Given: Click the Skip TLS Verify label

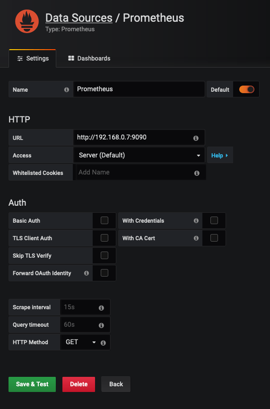Looking at the screenshot, I should pyautogui.click(x=32, y=256).
